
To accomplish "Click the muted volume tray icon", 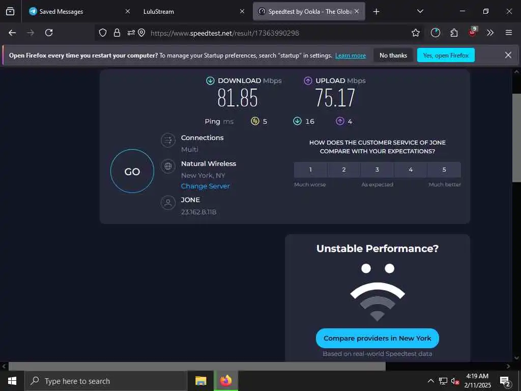I will pos(455,381).
